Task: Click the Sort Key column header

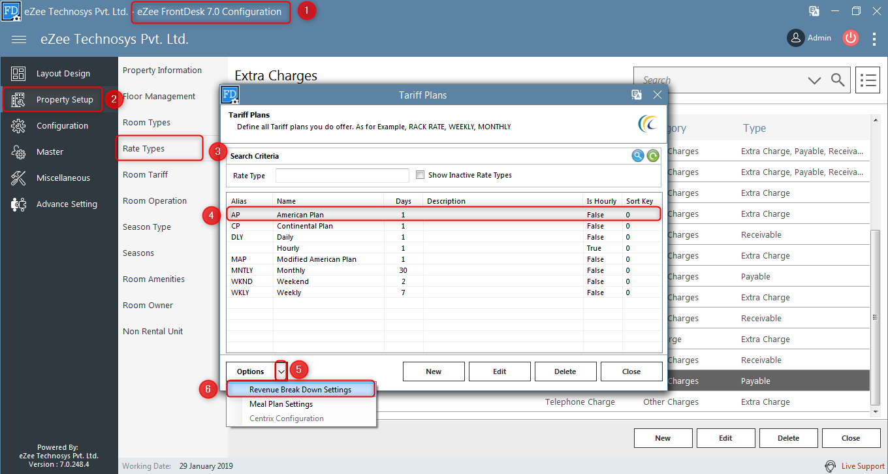Action: 641,201
